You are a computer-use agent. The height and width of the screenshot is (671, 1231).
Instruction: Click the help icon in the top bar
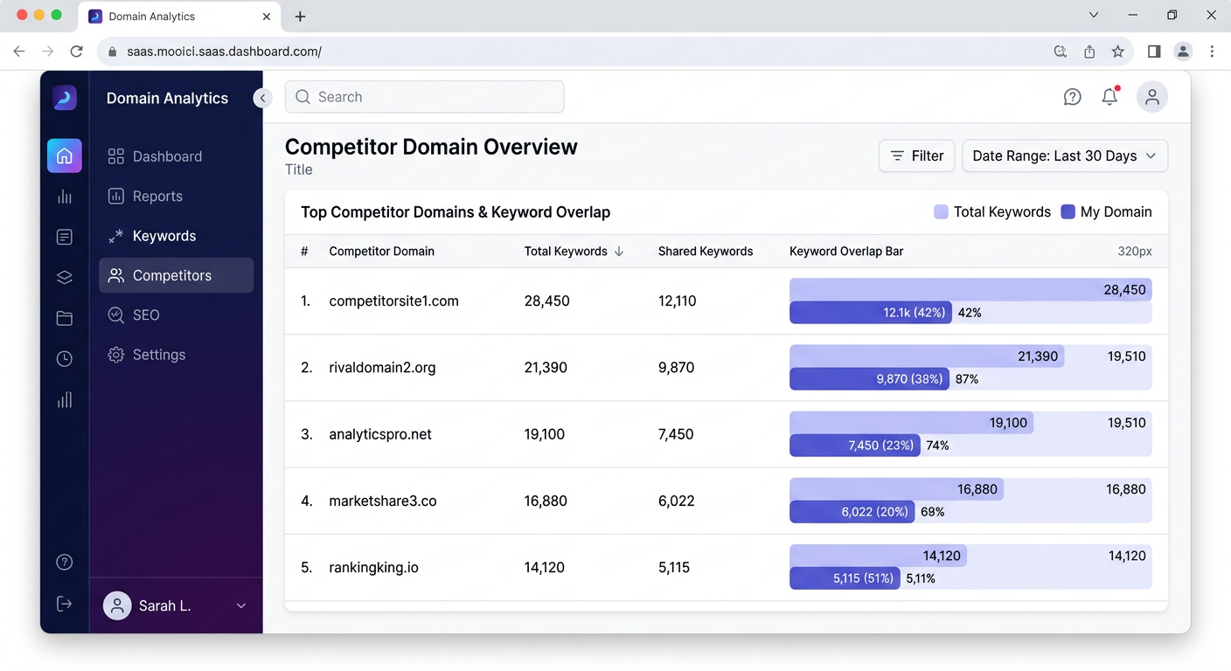click(x=1072, y=97)
